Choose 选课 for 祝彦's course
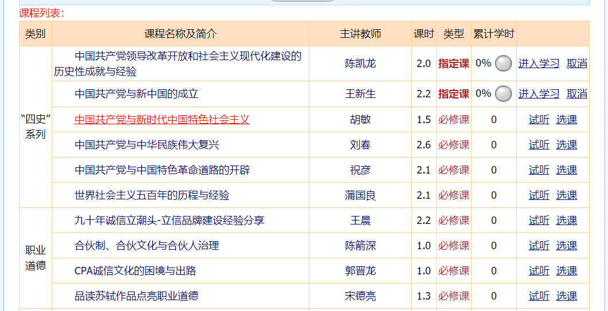Image resolution: width=608 pixels, height=311 pixels. [566, 170]
